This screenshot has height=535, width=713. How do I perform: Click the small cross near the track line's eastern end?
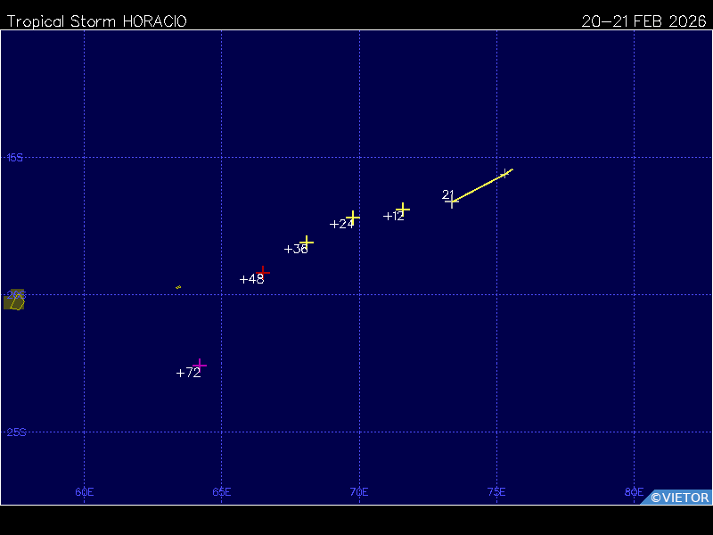(505, 173)
